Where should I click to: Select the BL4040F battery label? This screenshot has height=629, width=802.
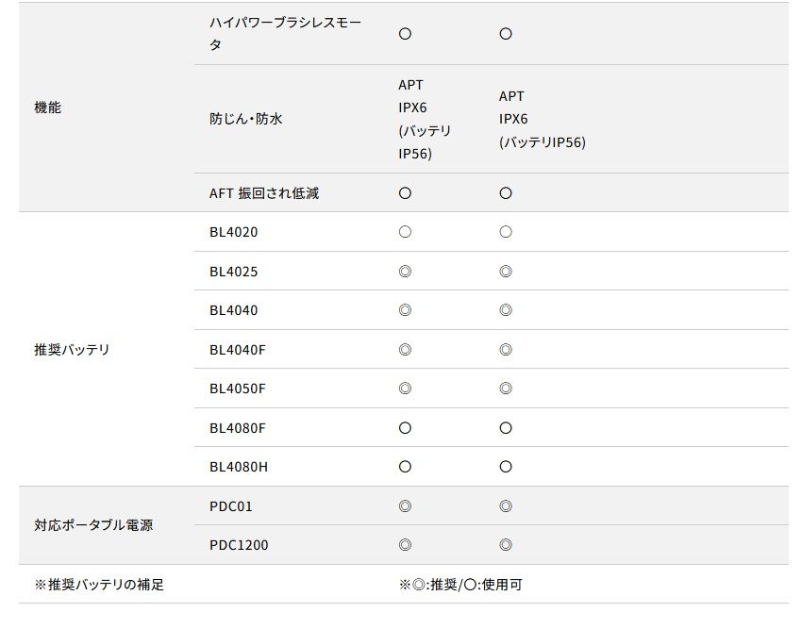(x=238, y=350)
